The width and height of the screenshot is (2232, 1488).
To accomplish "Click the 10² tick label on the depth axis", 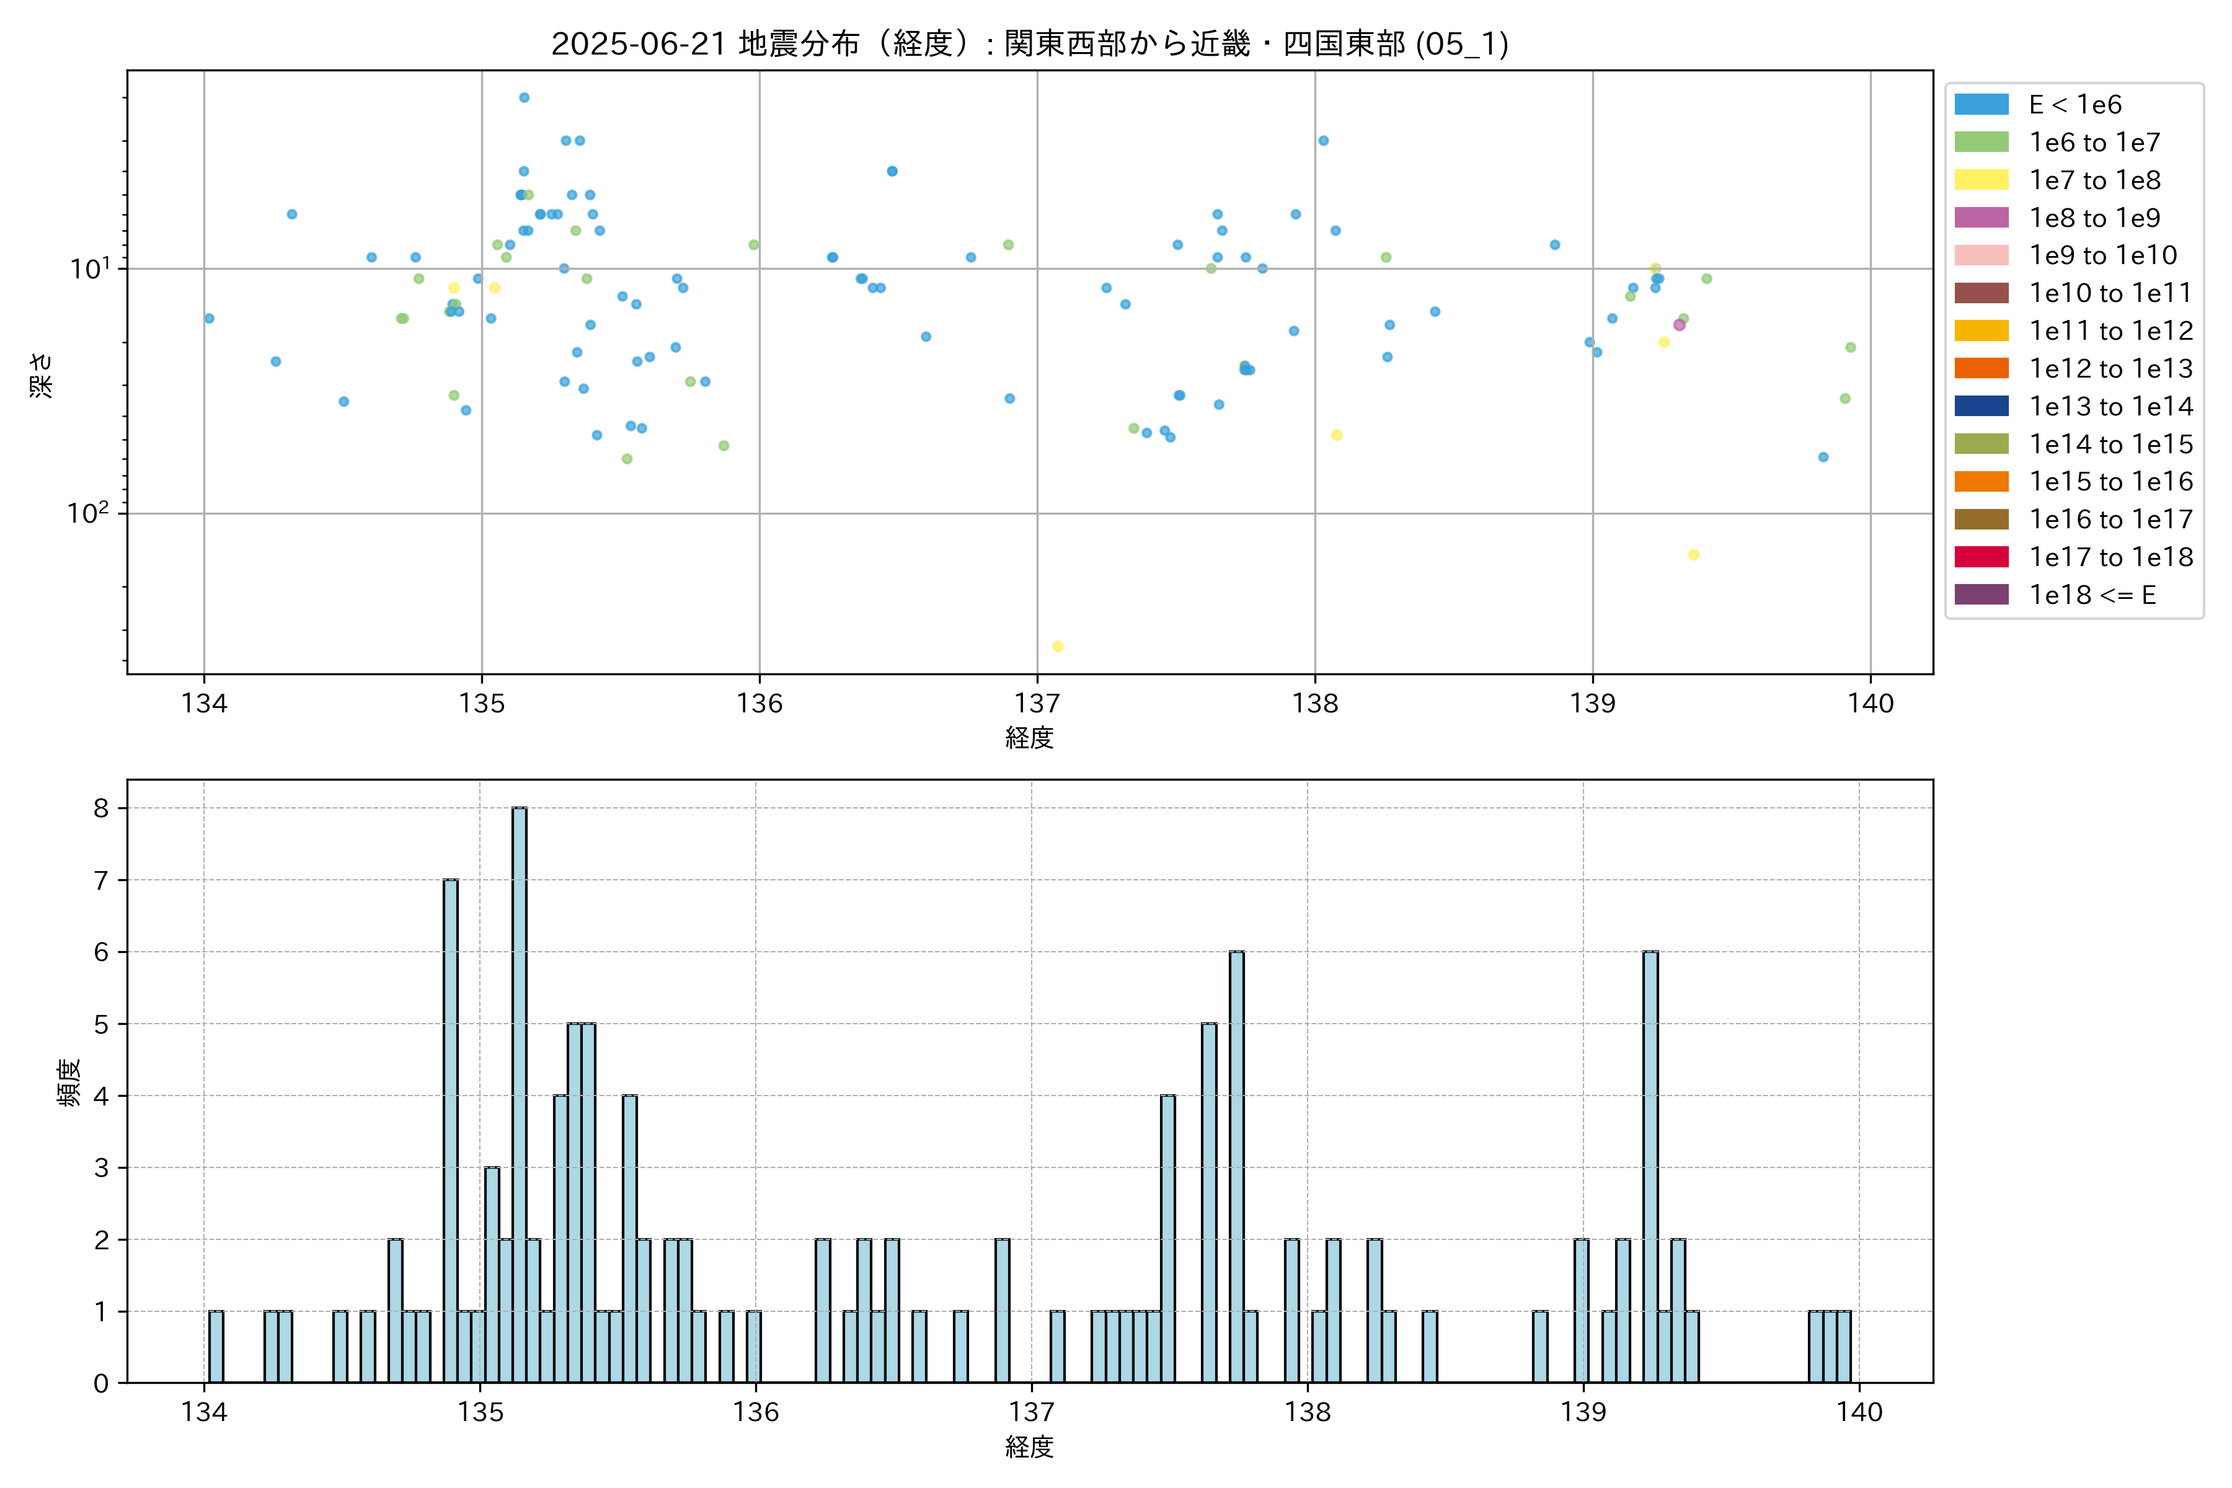I will (88, 513).
